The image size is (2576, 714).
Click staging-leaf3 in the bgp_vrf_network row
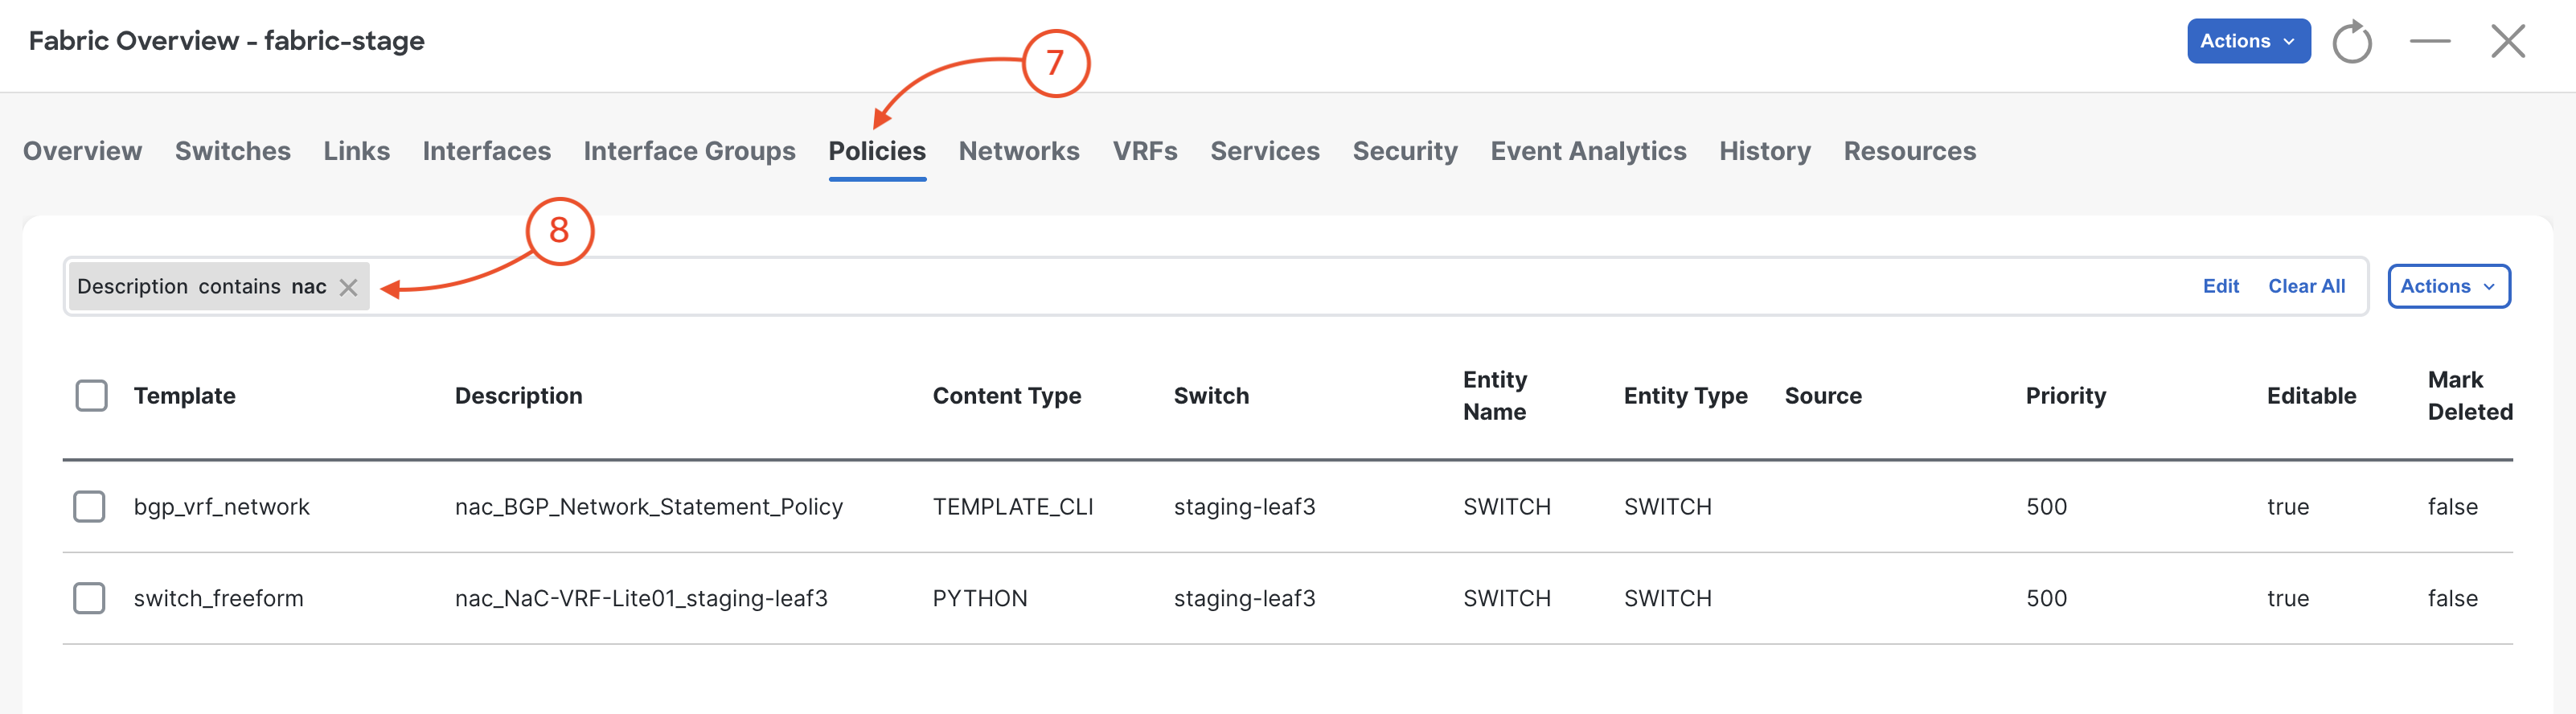[1244, 507]
